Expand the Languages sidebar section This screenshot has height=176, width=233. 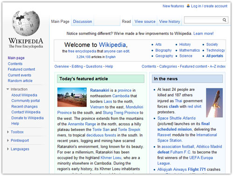8,149
